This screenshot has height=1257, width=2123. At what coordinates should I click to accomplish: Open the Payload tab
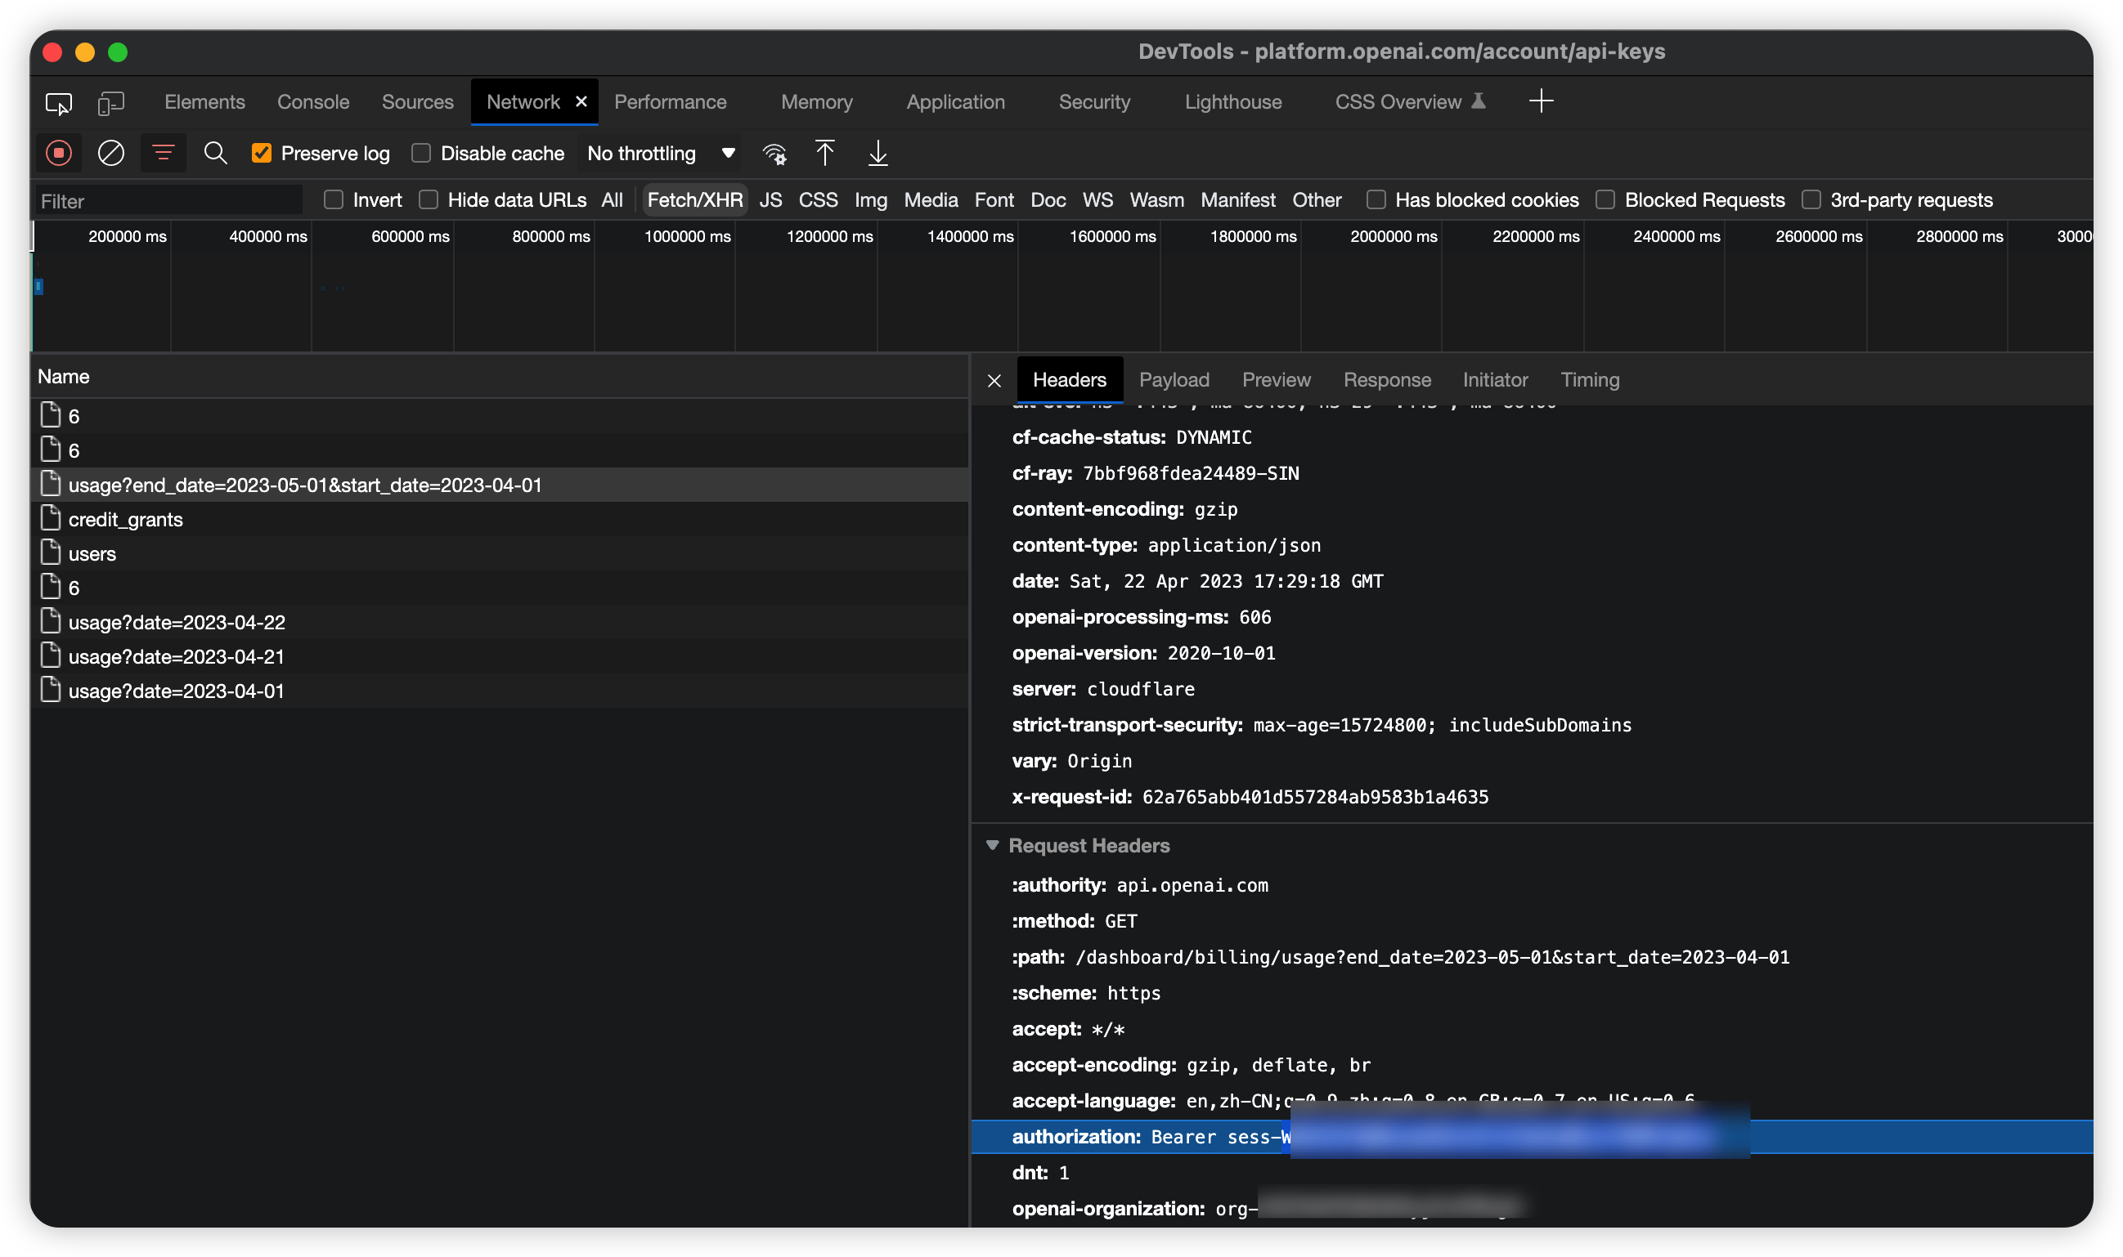tap(1174, 380)
